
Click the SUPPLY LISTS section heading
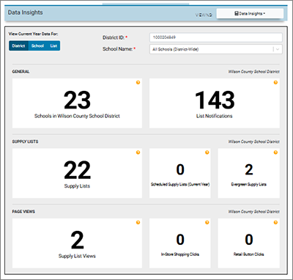(25, 141)
